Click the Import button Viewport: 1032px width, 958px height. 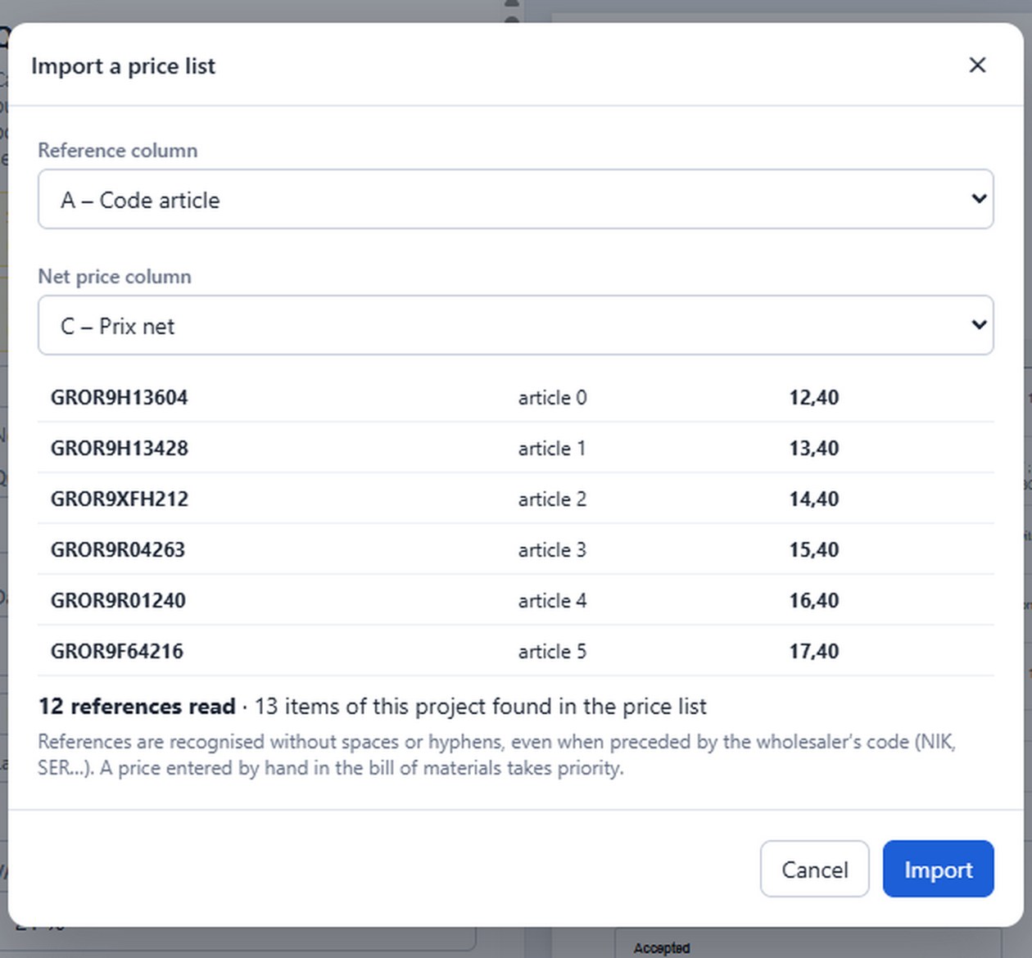(939, 869)
